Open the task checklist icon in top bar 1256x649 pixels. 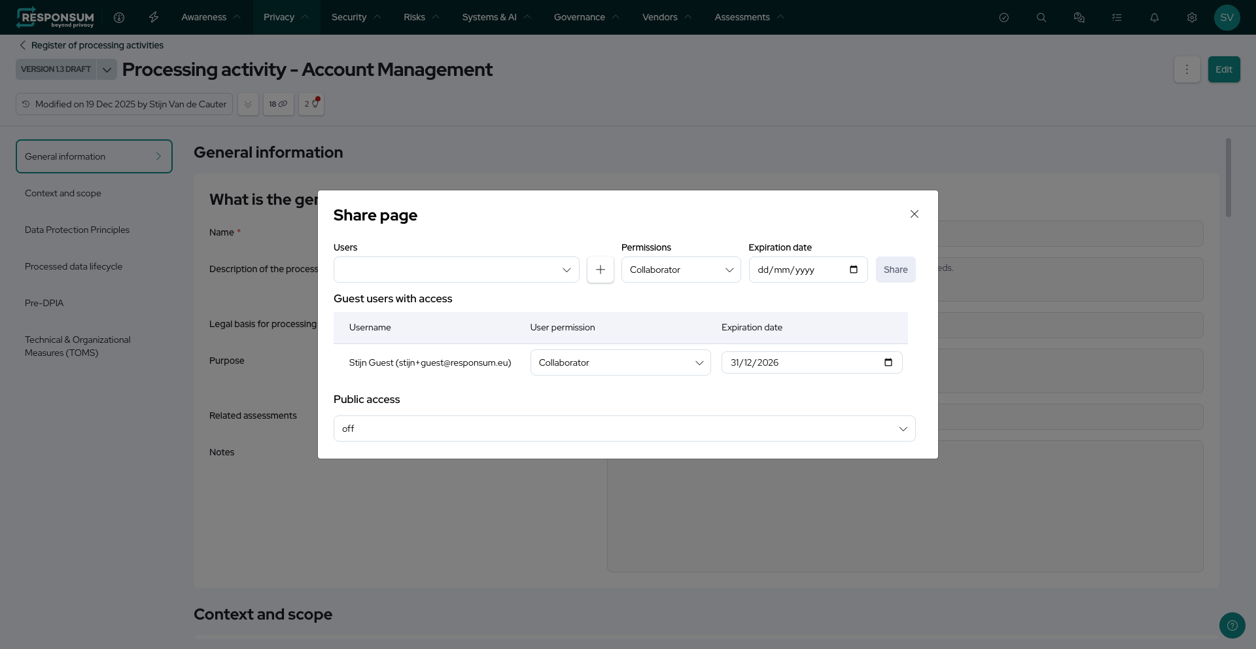(1117, 18)
